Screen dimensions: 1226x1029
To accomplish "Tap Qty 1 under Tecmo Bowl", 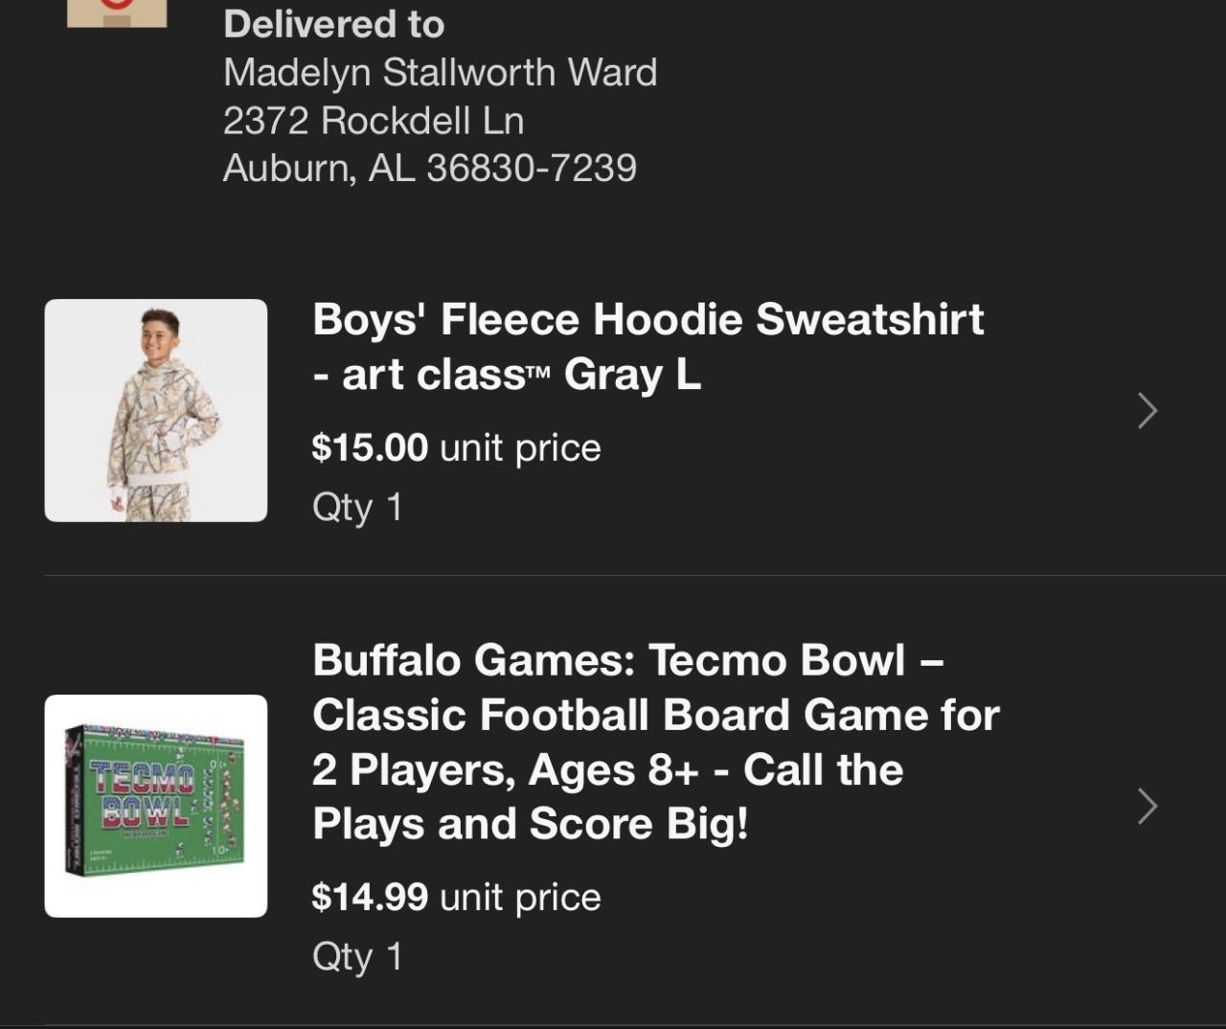I will click(x=357, y=956).
